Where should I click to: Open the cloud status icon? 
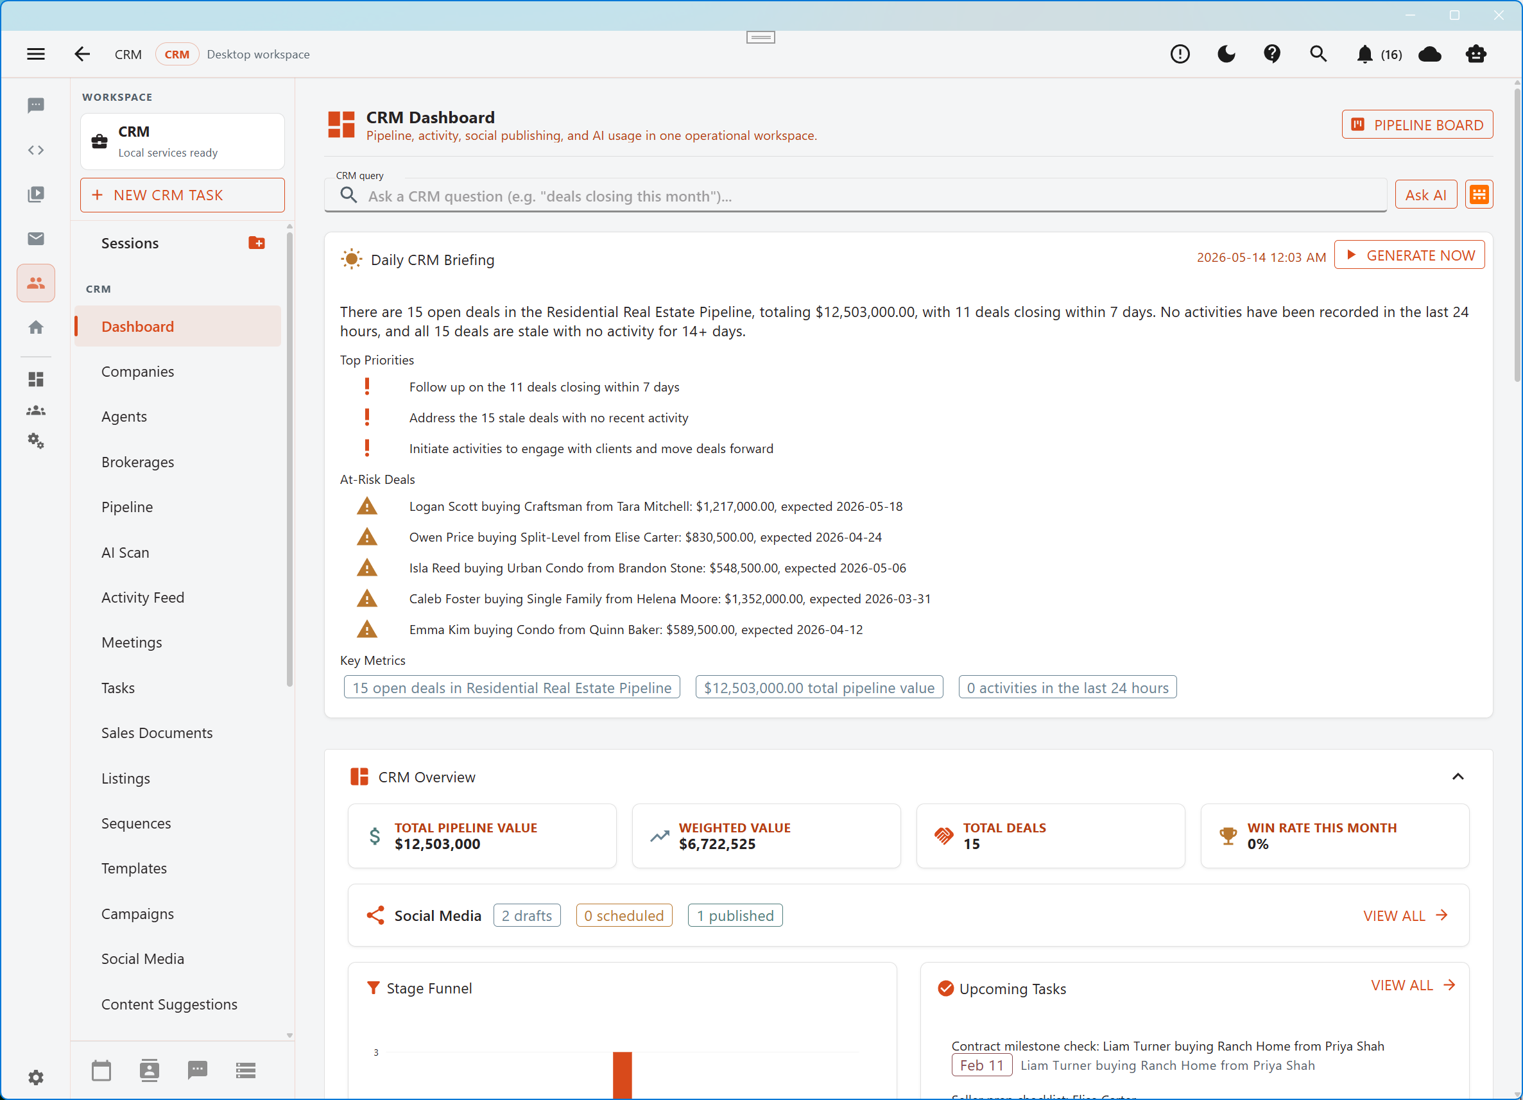coord(1430,54)
